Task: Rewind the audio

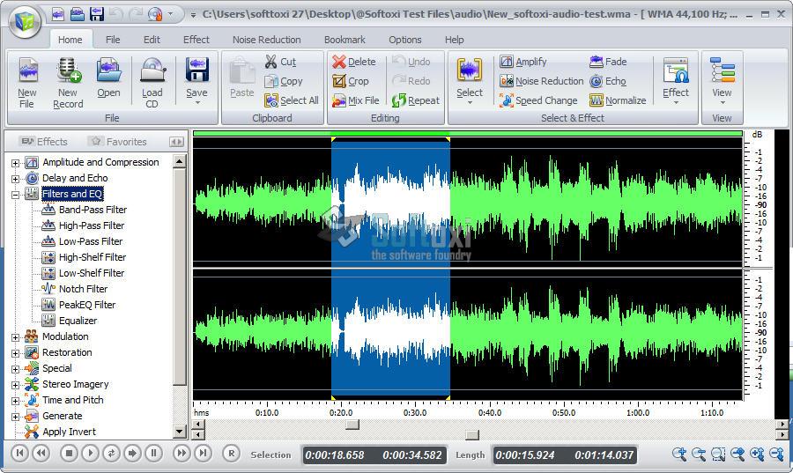Action: [41, 454]
